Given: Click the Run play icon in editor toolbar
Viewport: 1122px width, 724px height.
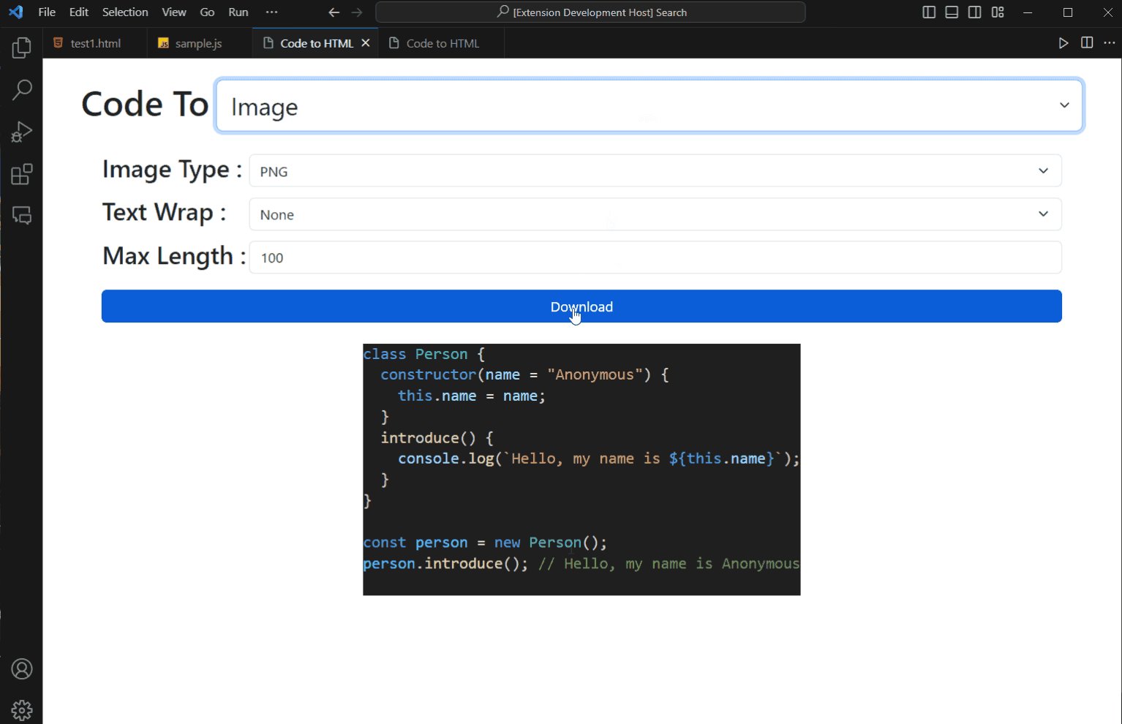Looking at the screenshot, I should [1063, 43].
